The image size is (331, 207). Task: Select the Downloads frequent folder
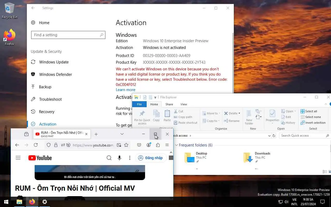(257, 157)
